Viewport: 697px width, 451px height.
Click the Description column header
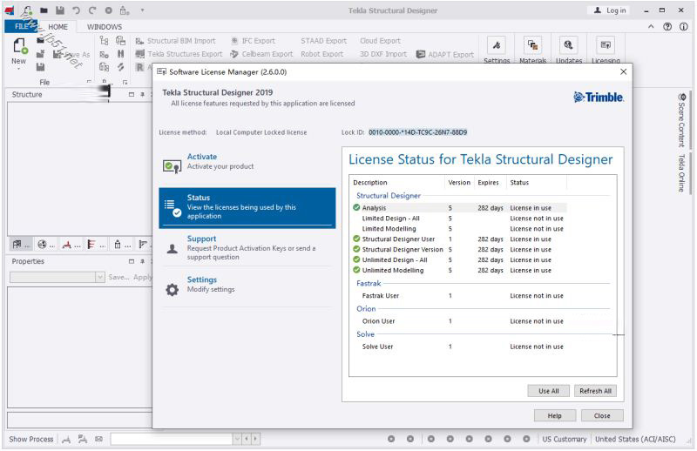(397, 183)
